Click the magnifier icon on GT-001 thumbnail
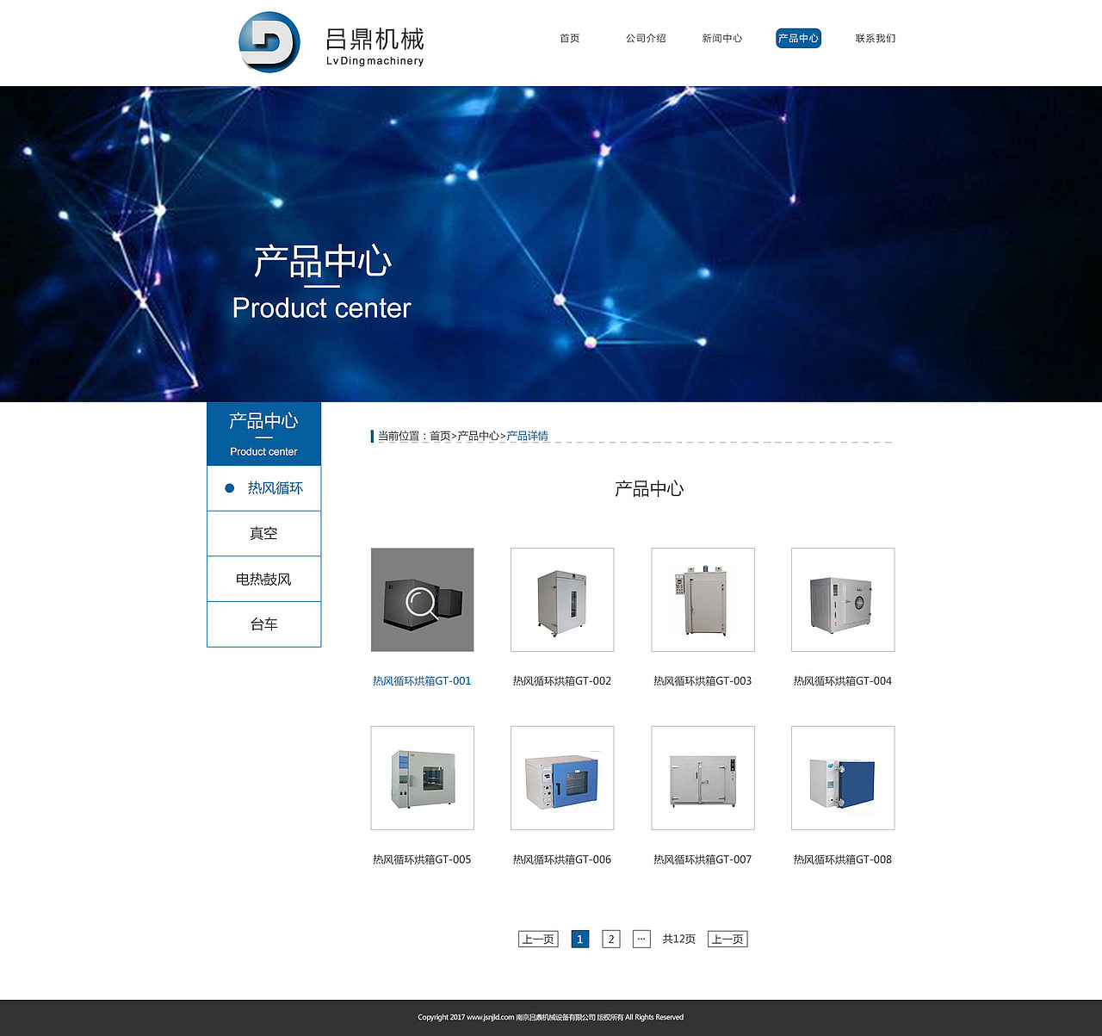1102x1036 pixels. [x=422, y=602]
